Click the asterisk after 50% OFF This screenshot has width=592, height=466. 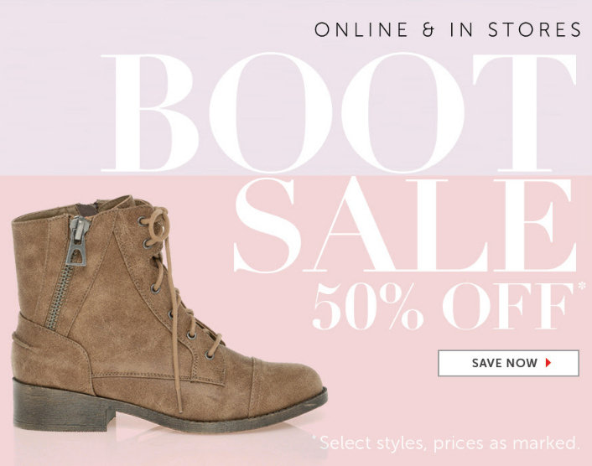coord(582,286)
